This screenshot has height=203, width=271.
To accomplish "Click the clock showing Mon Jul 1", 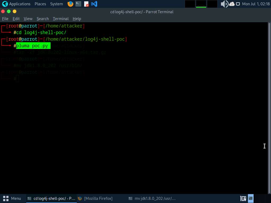I will (x=256, y=4).
